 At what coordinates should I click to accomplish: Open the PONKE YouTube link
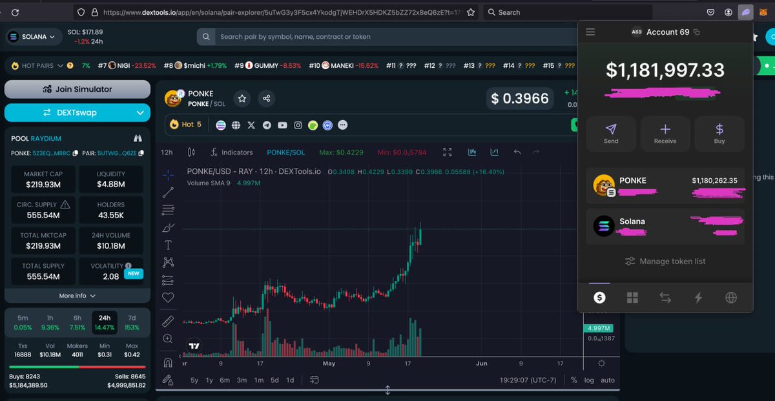[x=282, y=125]
